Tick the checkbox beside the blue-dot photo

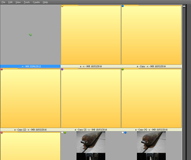pyautogui.click(x=123, y=132)
